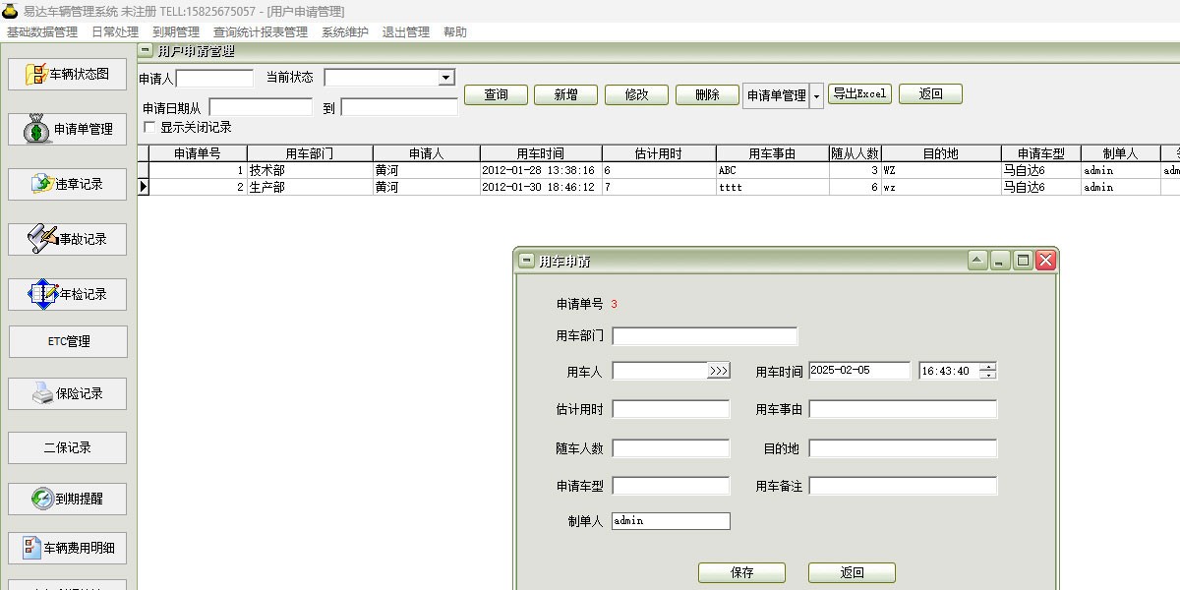The height and width of the screenshot is (590, 1180).
Task: Open 事故记录 sidebar button
Action: pyautogui.click(x=68, y=239)
